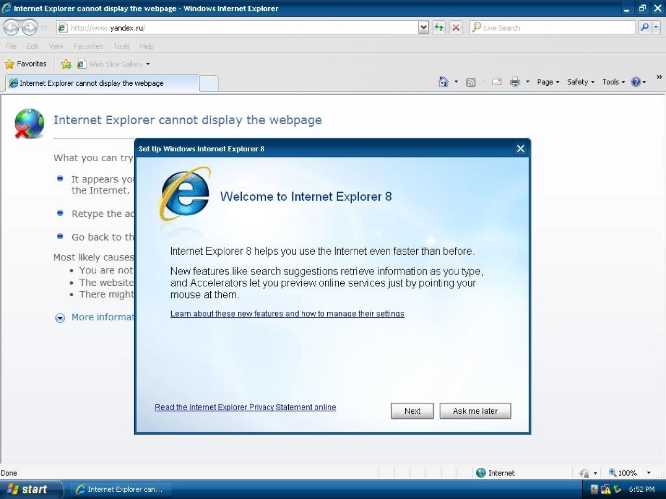
Task: Click the 'Welcome to Internet Explorer 8' heading
Action: 306,196
